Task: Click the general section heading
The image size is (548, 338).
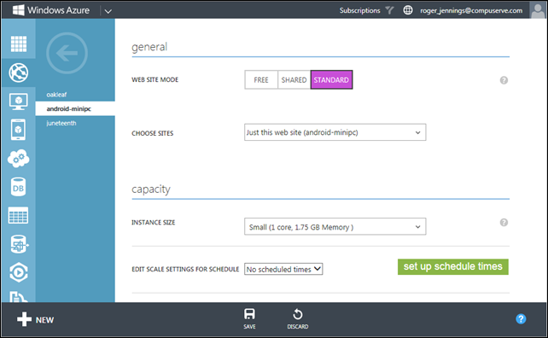Action: pos(149,47)
